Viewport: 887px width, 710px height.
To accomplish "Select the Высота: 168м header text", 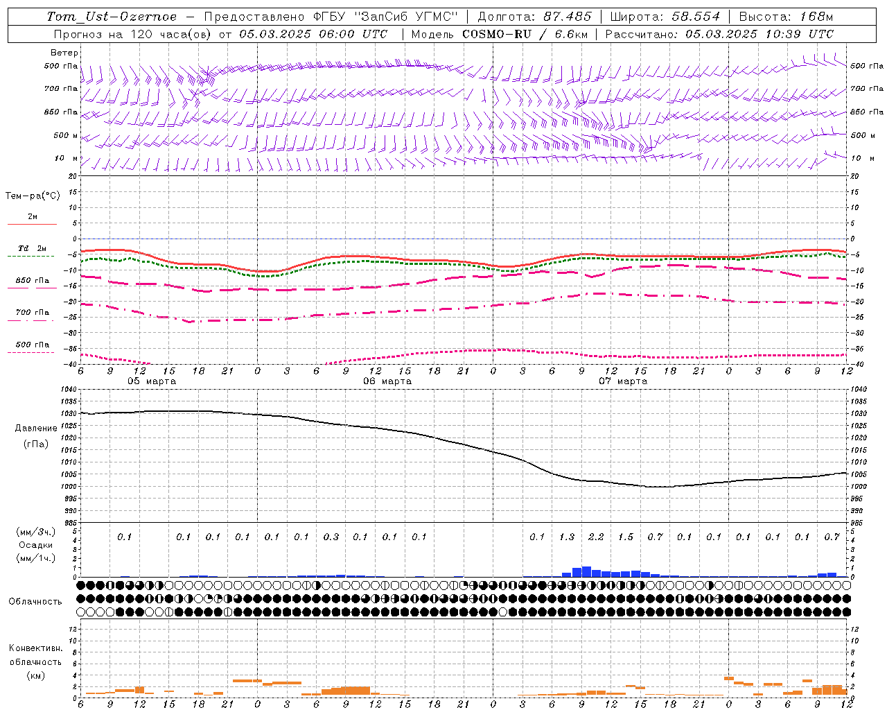I will (786, 17).
